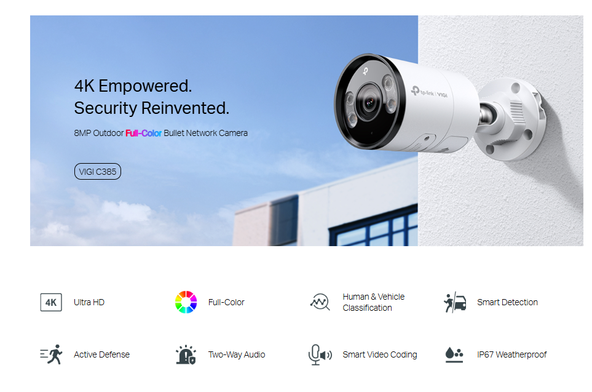
Task: Click the gradient Full-Color word in subtitle
Action: [143, 133]
